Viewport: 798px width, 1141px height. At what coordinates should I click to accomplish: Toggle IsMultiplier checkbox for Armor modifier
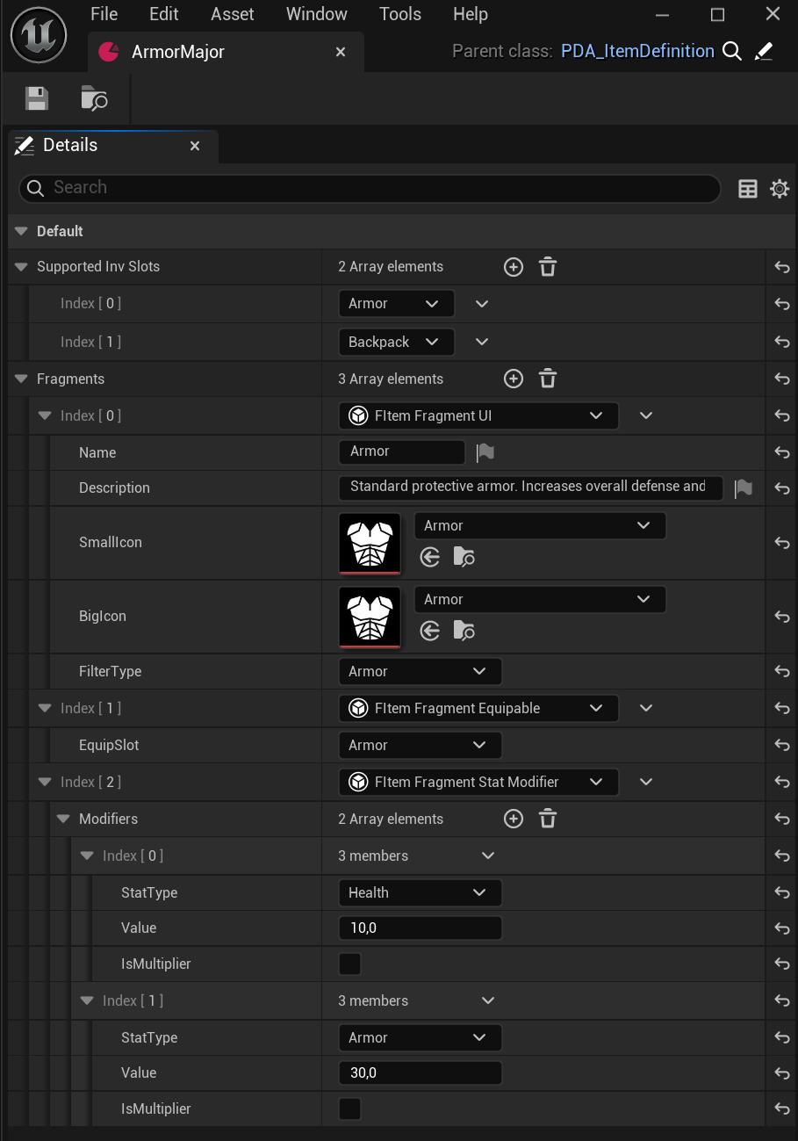tap(349, 1109)
